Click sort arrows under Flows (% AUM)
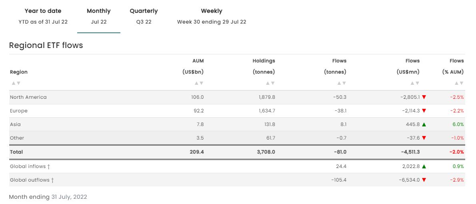 coord(459,83)
